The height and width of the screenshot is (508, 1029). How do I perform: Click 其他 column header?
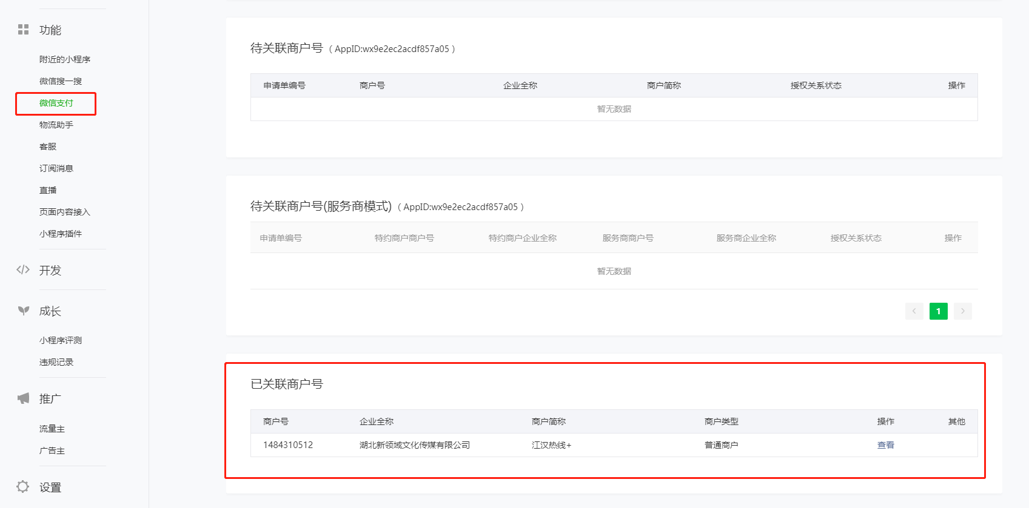coord(957,421)
